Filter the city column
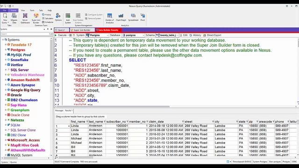 click(x=237, y=121)
